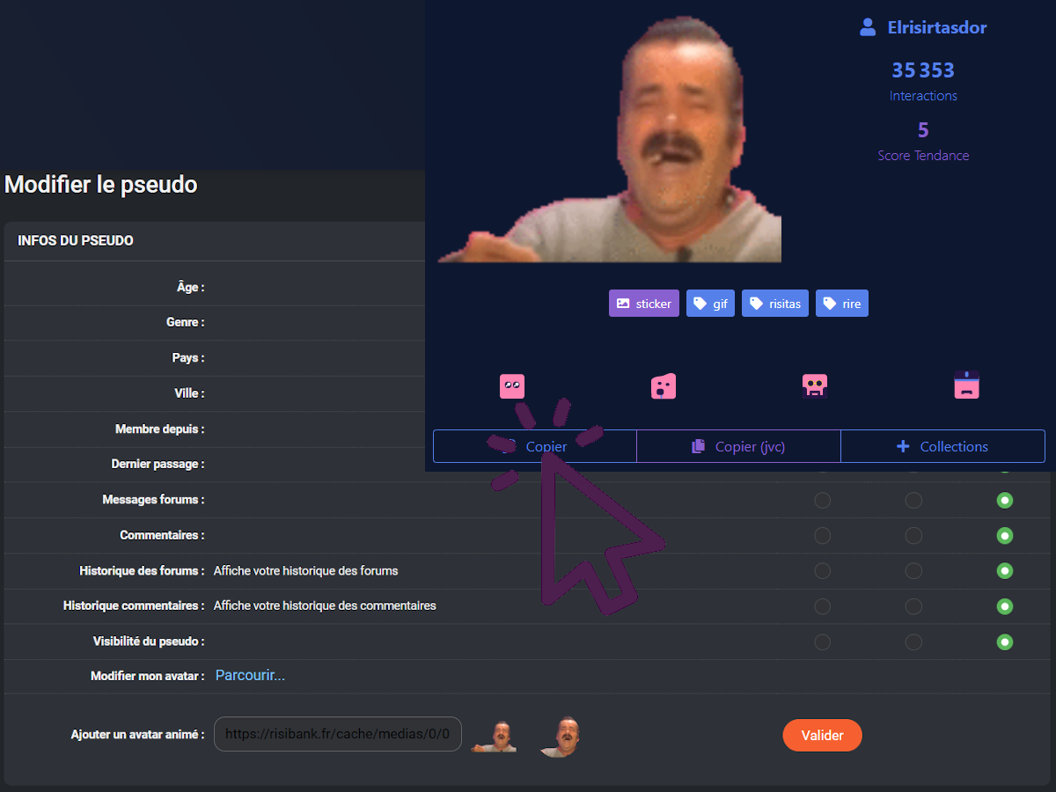Click the rectangular avatar preview thumbnail
The height and width of the screenshot is (792, 1056).
pos(495,736)
